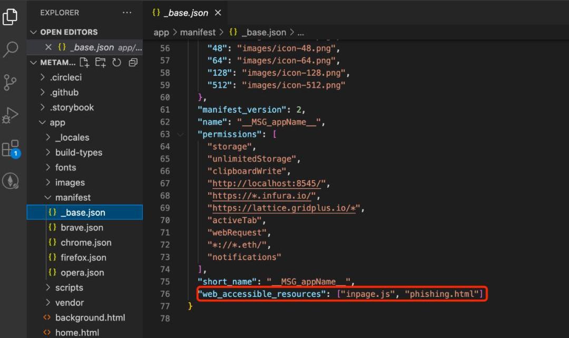Collapse the app folder

click(x=43, y=123)
